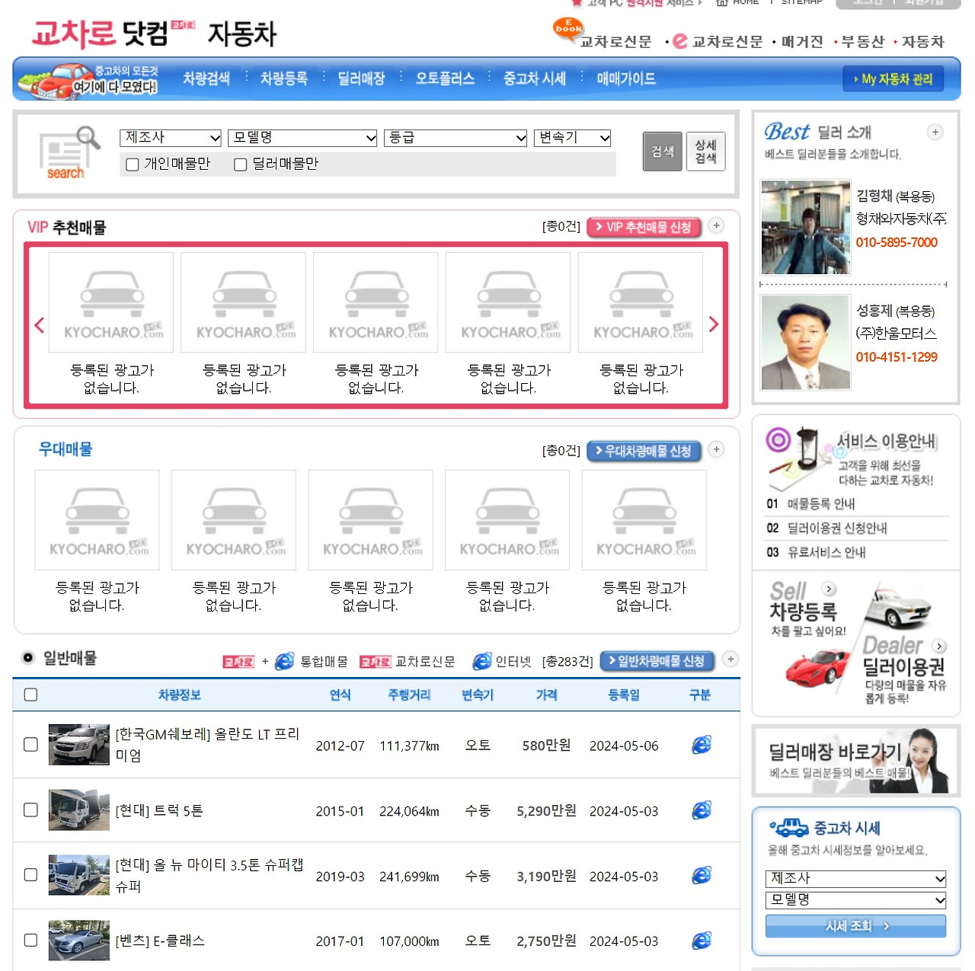Image resolution: width=975 pixels, height=971 pixels.
Task: Click the Internet Explorer icon in the 마이티 row
Action: click(701, 876)
